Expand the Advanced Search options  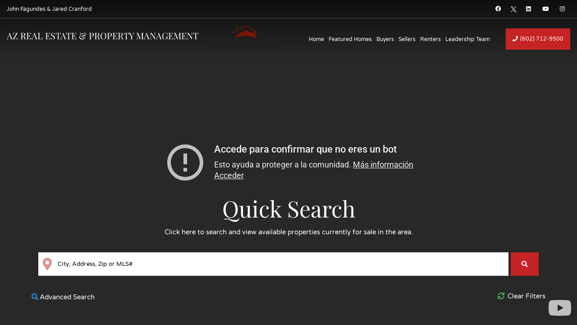[63, 297]
